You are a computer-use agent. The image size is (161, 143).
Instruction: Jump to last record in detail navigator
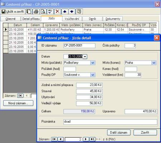92,139
